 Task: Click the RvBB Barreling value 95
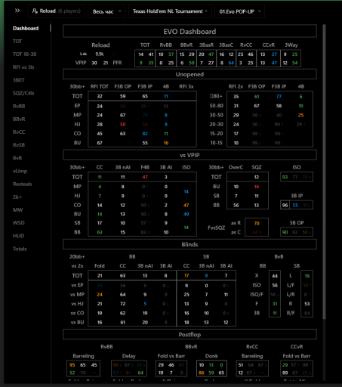coord(72,365)
